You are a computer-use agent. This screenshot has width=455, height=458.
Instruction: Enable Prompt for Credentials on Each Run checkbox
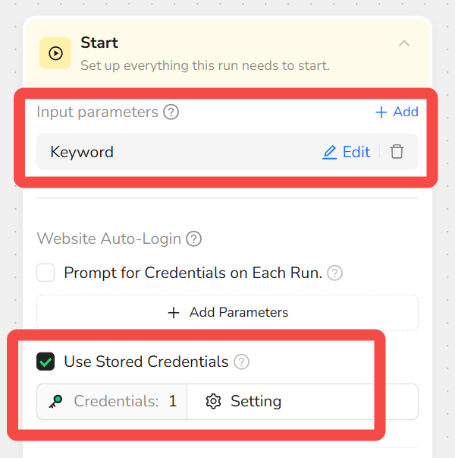46,273
